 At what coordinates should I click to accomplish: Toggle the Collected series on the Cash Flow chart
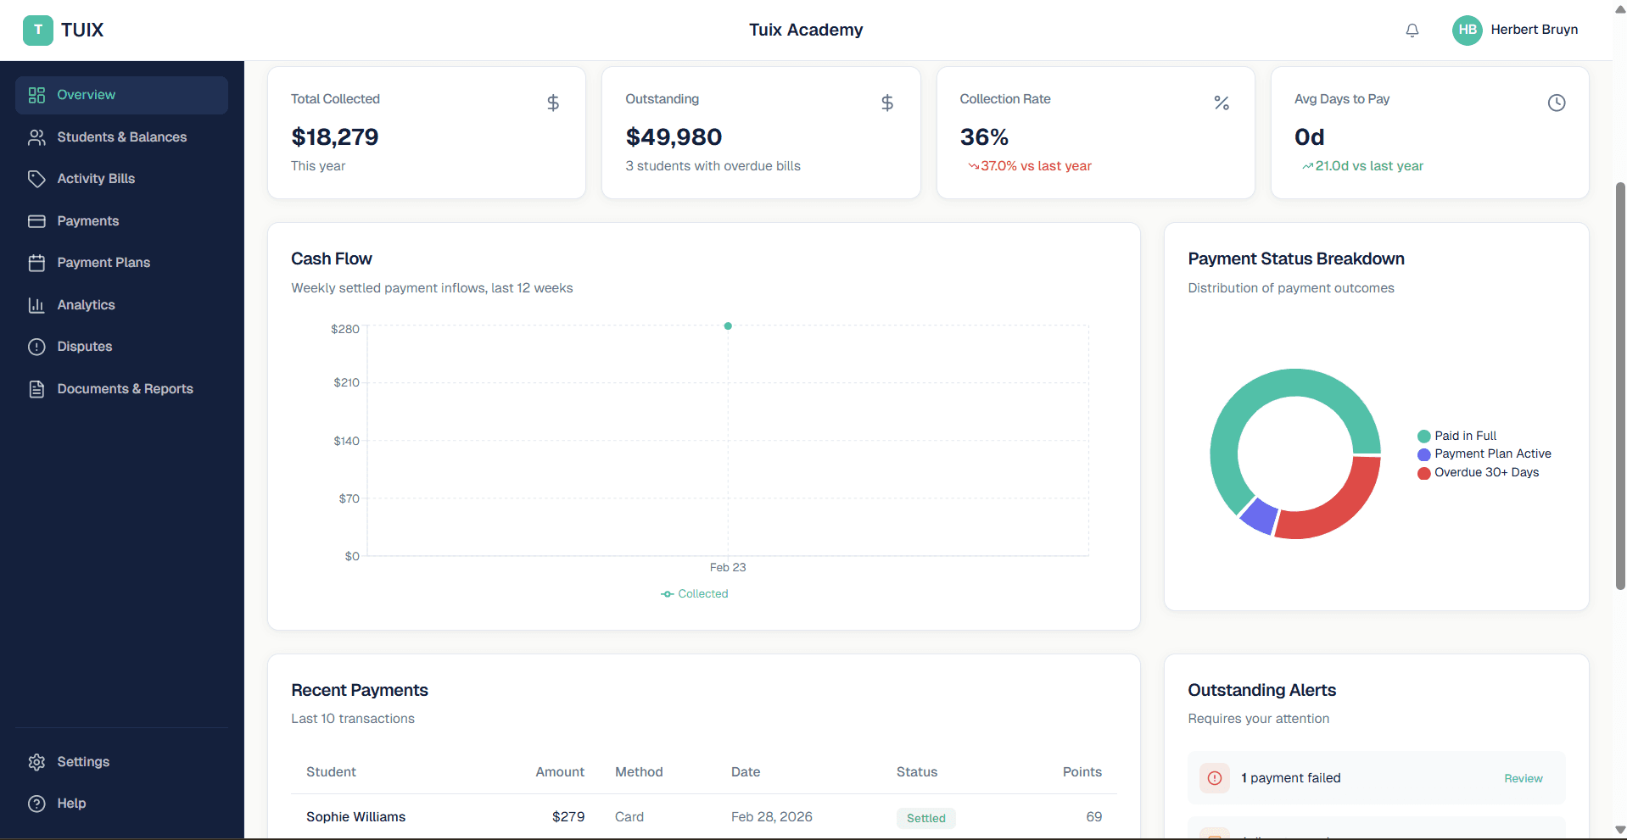point(695,593)
